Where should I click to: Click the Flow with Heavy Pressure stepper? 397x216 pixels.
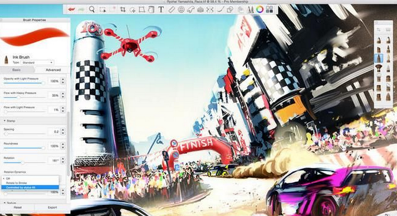coord(63,96)
